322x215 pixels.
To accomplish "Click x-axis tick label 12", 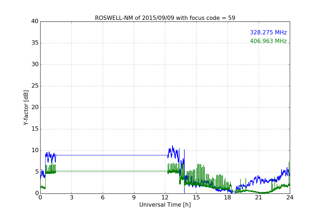I will pos(165,197).
